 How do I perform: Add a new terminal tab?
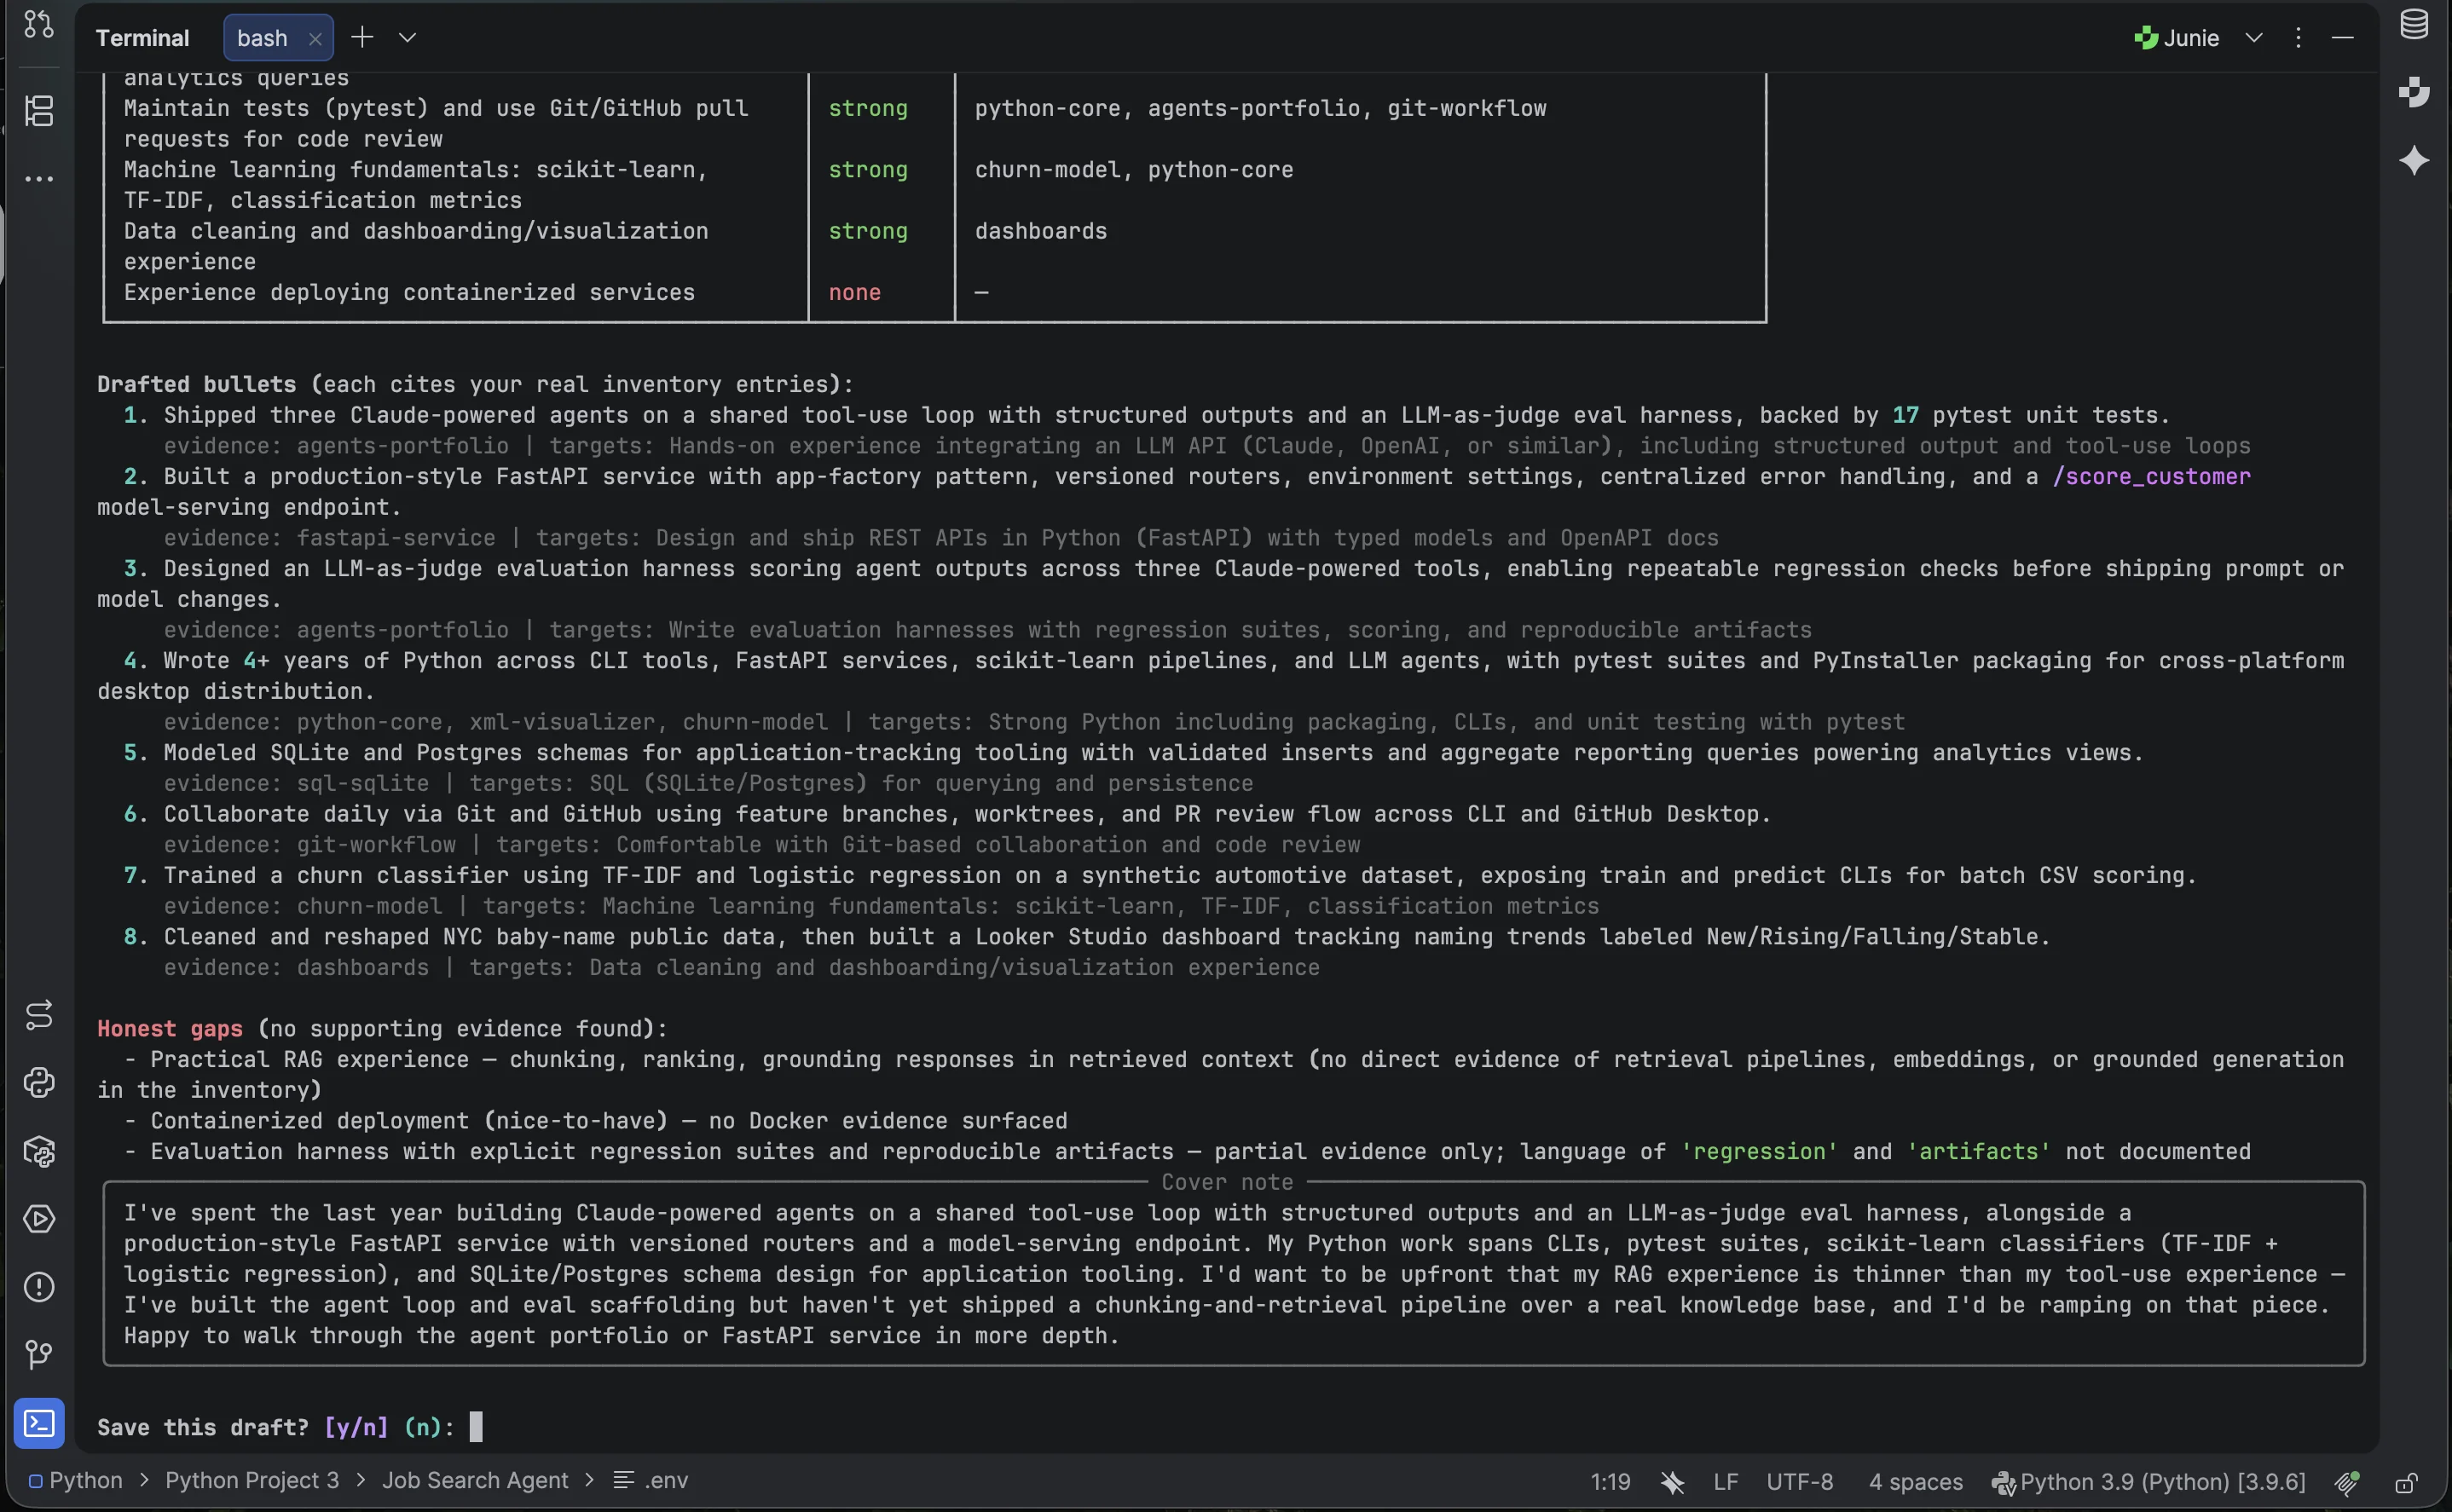pos(362,38)
